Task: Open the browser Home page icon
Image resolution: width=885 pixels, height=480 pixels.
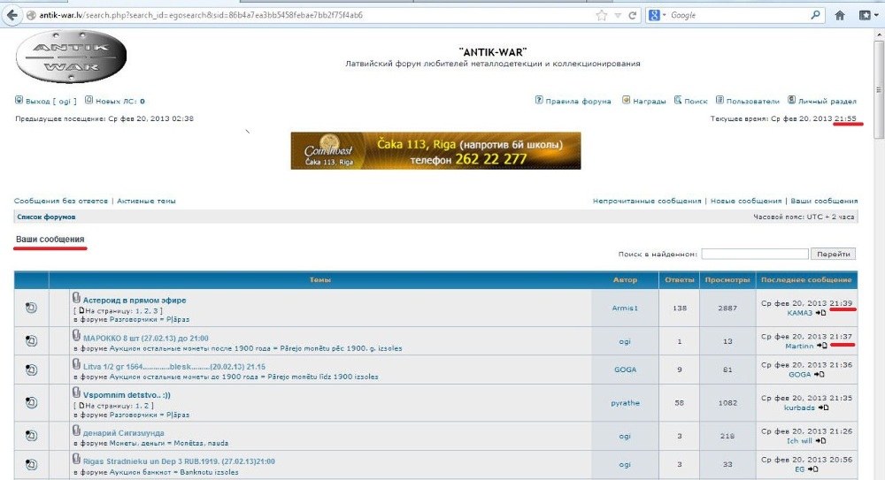Action: pos(841,15)
